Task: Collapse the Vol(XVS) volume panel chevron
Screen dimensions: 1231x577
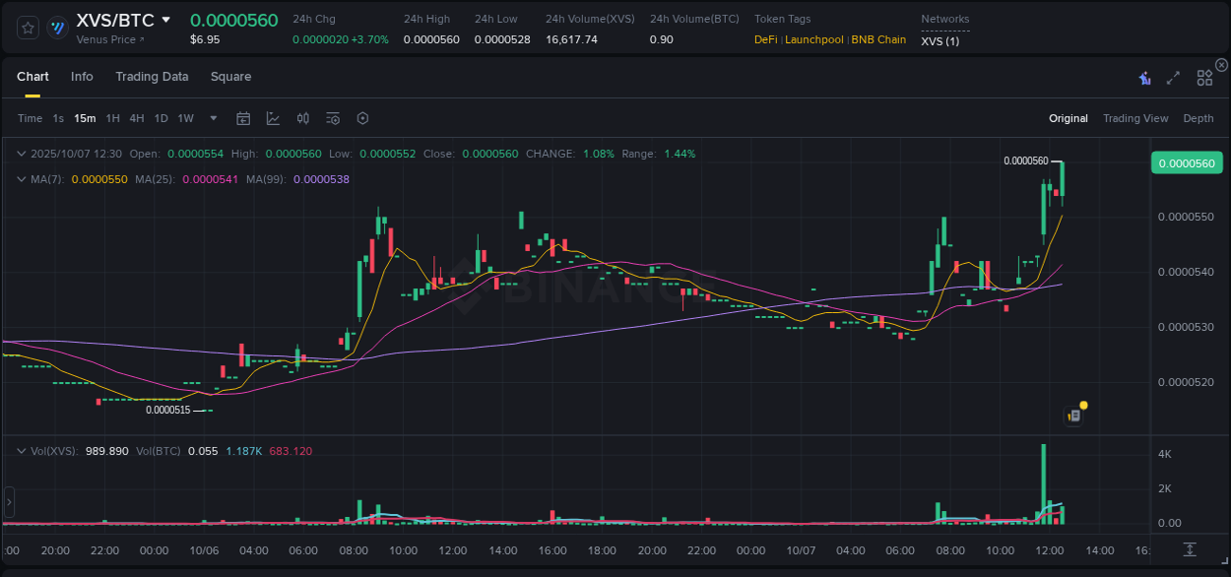Action: (x=22, y=449)
